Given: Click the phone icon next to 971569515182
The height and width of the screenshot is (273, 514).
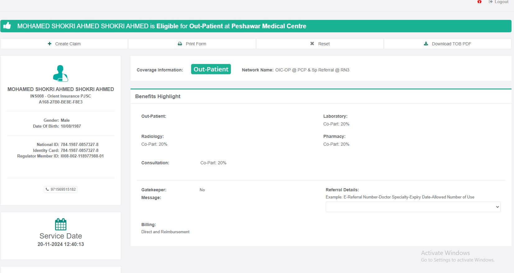Looking at the screenshot, I should pos(47,189).
